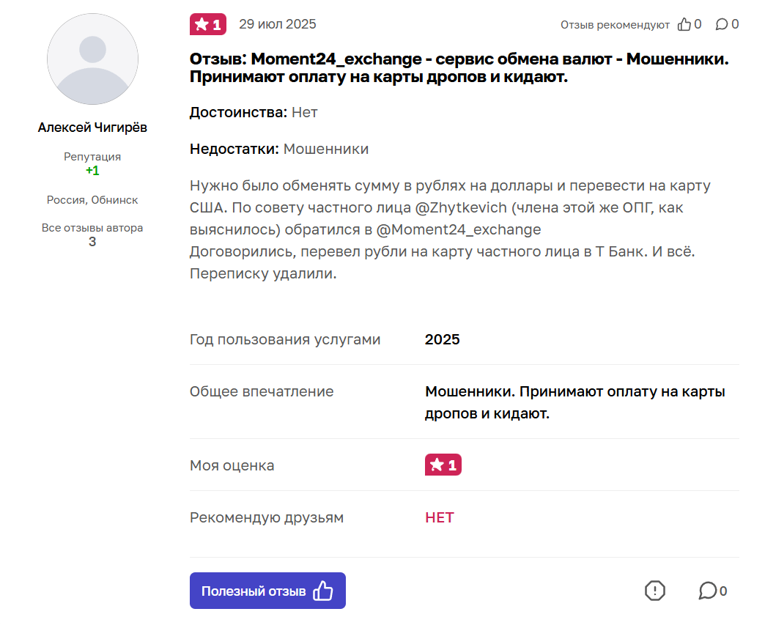Click the thumbs up inside the Полезный отзыв button
The height and width of the screenshot is (628, 765).
click(x=322, y=590)
